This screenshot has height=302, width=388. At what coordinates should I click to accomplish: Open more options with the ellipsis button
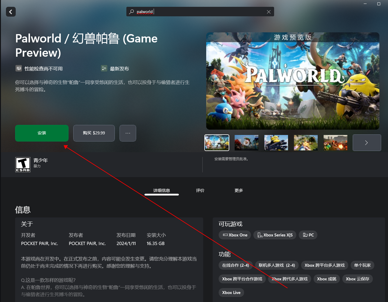(128, 133)
